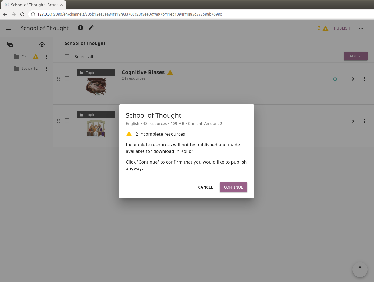
Task: Go back in browser history
Action: click(5, 14)
